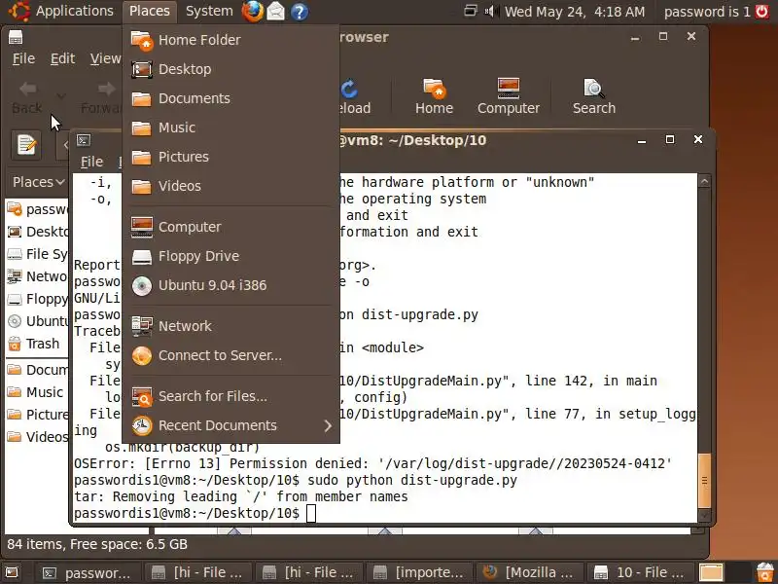Click Back button in file browser
Image resolution: width=778 pixels, height=584 pixels.
(27, 96)
